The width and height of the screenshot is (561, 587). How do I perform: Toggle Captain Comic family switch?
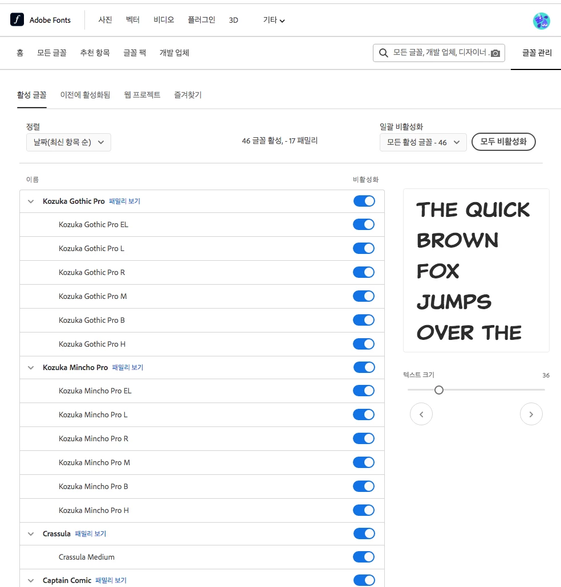tap(364, 580)
